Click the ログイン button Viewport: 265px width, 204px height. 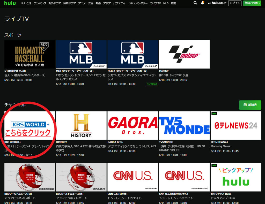[x=235, y=3]
